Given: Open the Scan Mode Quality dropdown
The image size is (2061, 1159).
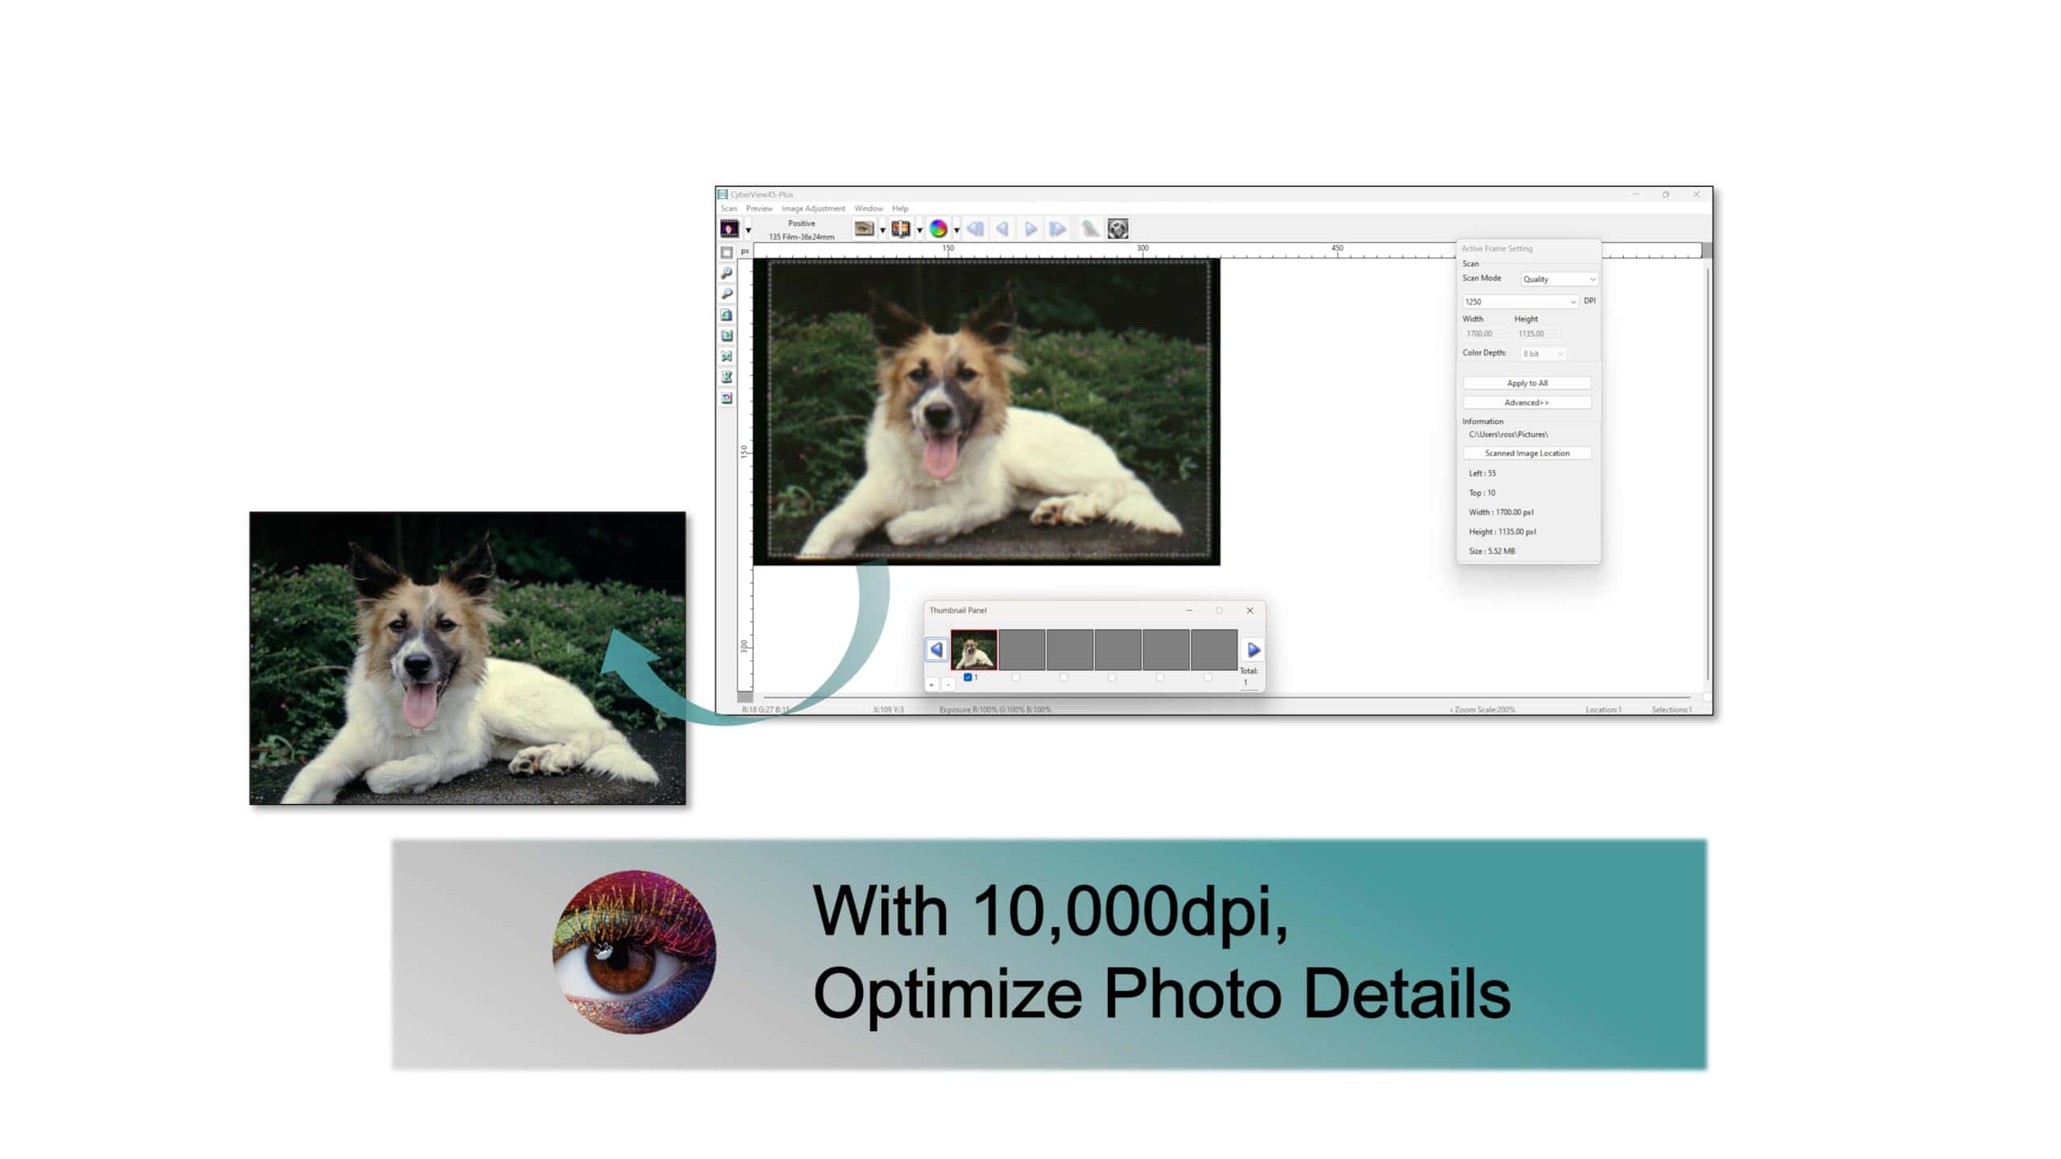Looking at the screenshot, I should click(1559, 279).
